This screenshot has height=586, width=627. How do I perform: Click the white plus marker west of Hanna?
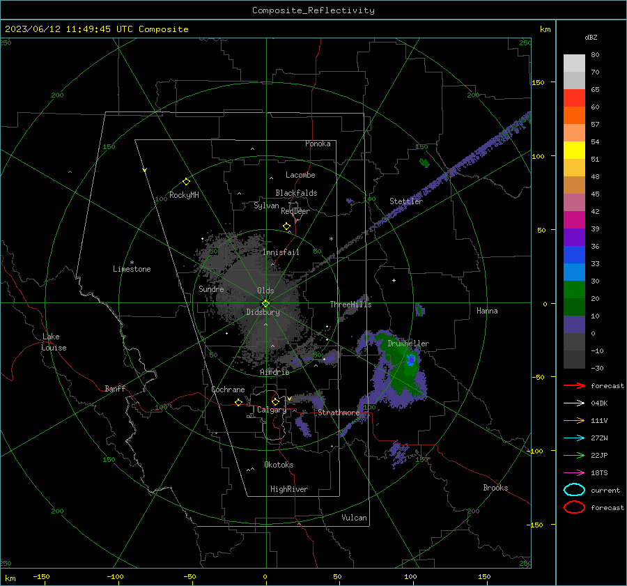click(394, 280)
